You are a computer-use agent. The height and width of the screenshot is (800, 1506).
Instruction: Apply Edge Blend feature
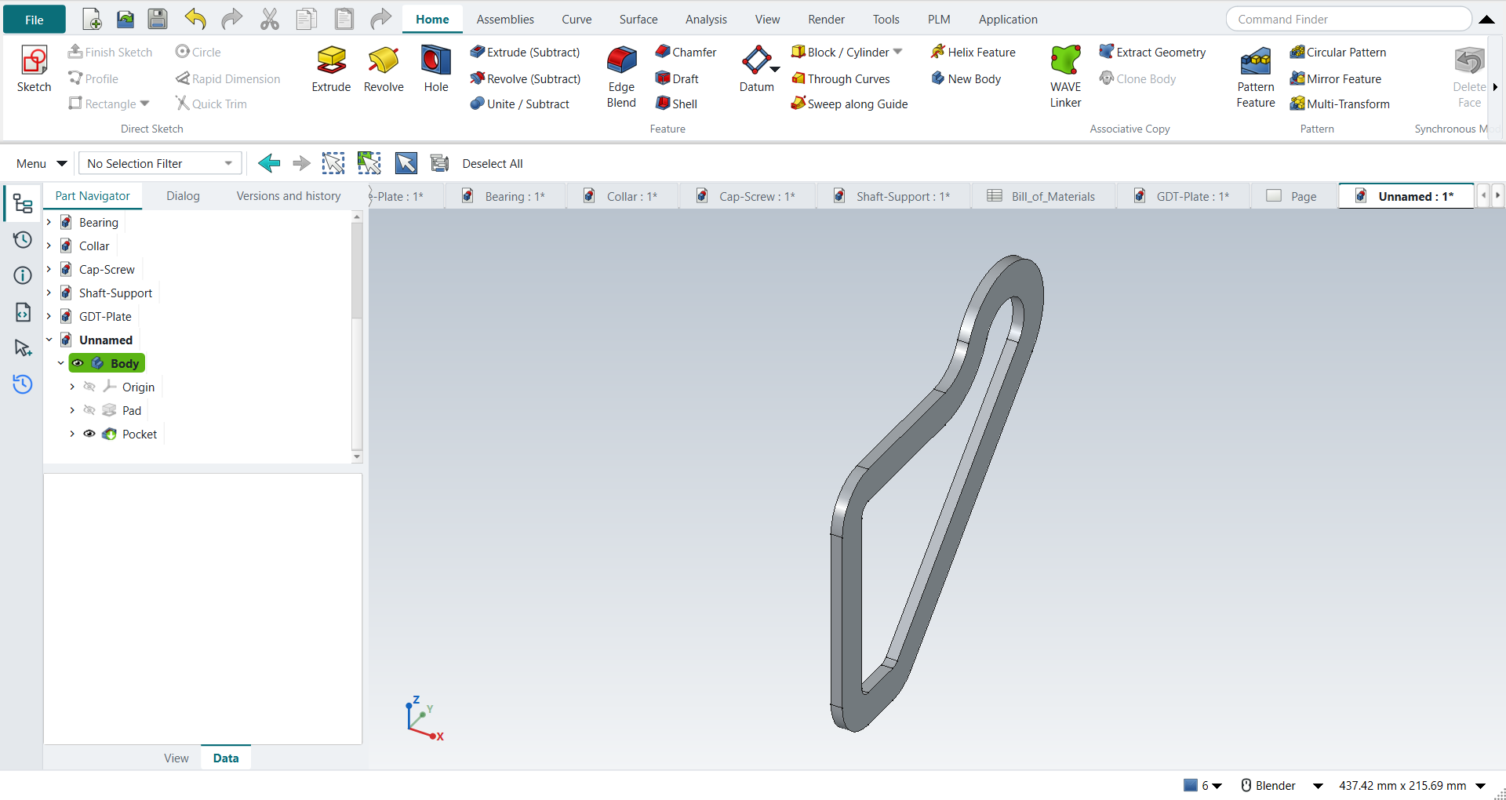(621, 77)
